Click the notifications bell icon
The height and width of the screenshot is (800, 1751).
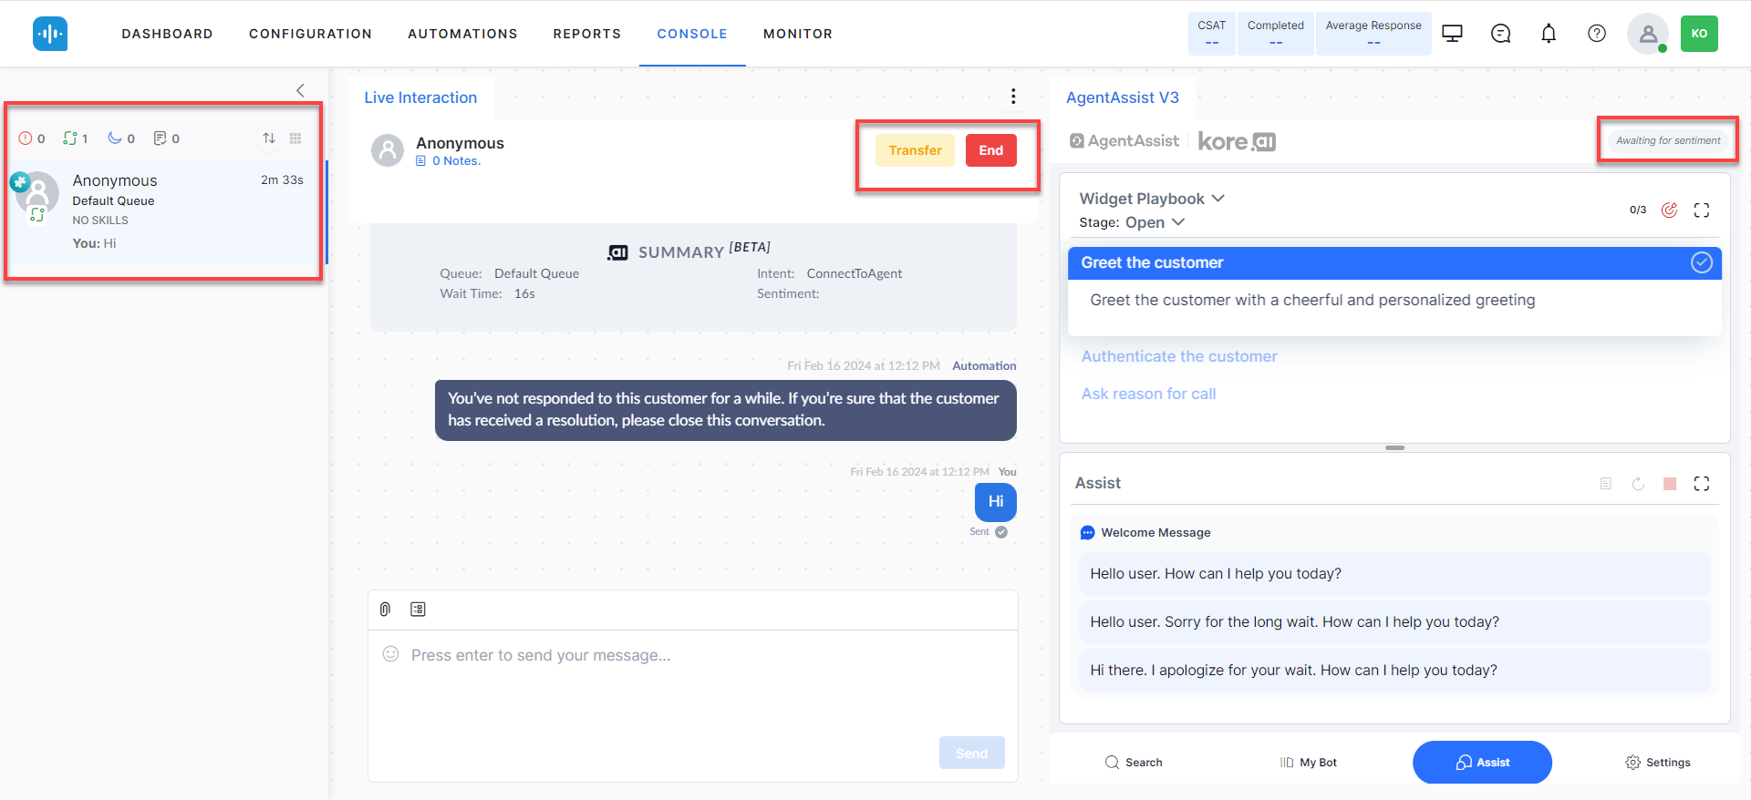[x=1549, y=34]
